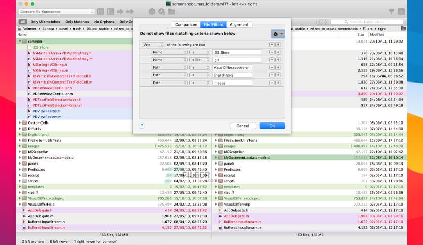Open Name dropdown in the .DS_Store row

pos(169,52)
